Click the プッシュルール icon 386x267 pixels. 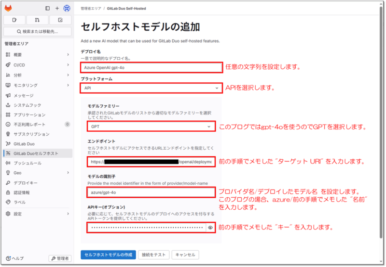(8, 163)
